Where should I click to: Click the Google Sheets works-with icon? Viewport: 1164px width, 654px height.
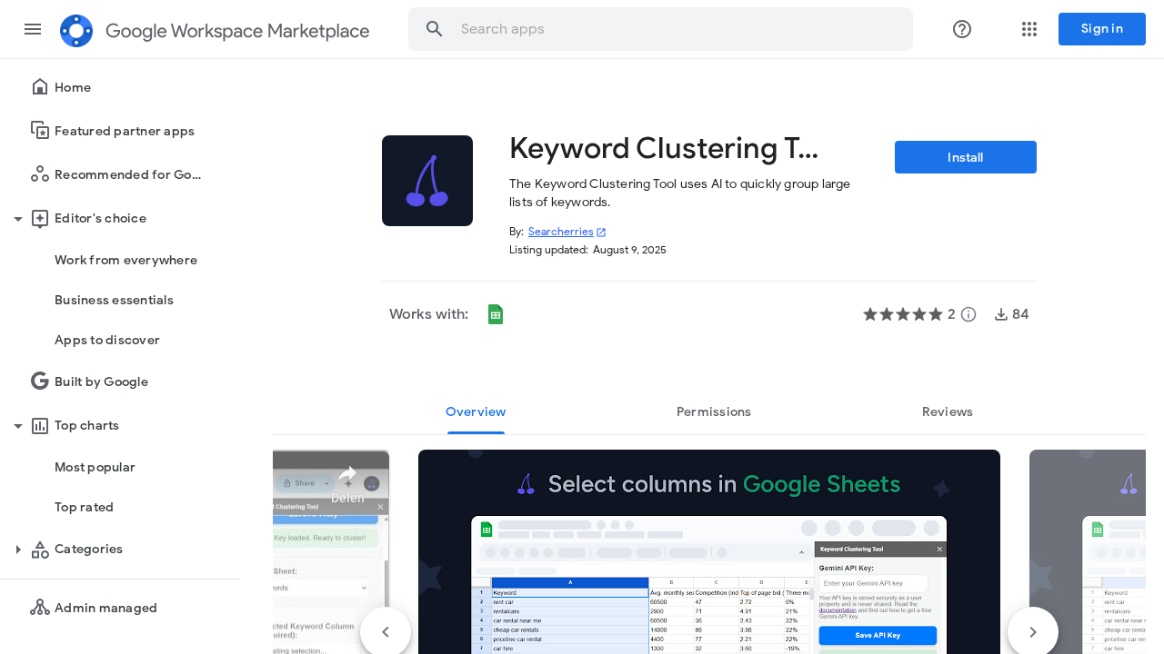pyautogui.click(x=496, y=314)
